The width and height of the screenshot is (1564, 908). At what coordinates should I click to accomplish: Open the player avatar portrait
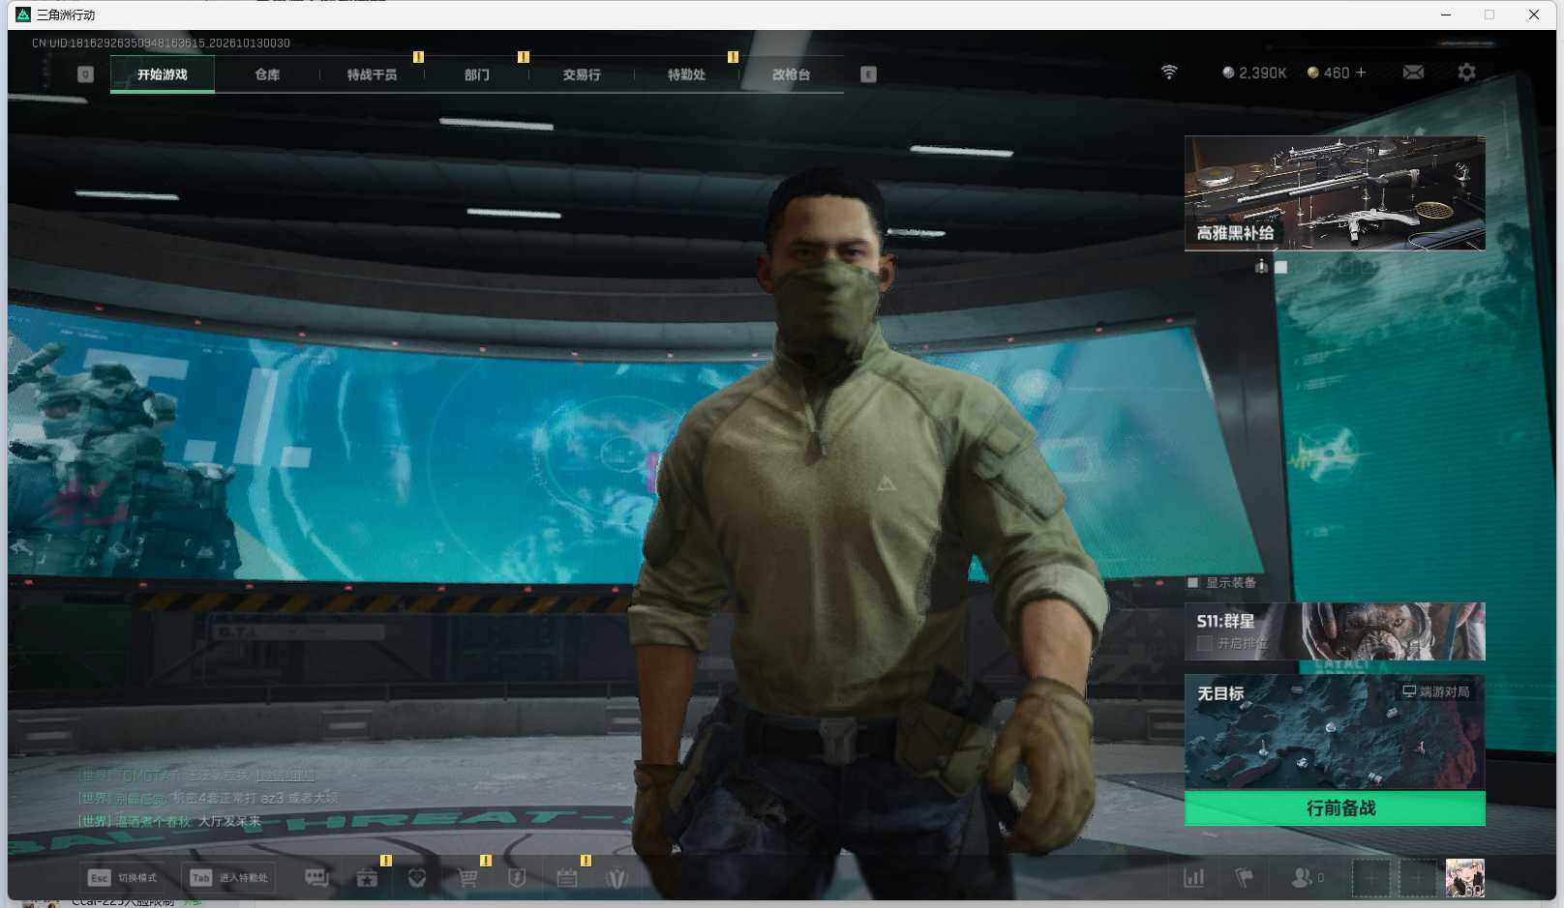pyautogui.click(x=1464, y=878)
